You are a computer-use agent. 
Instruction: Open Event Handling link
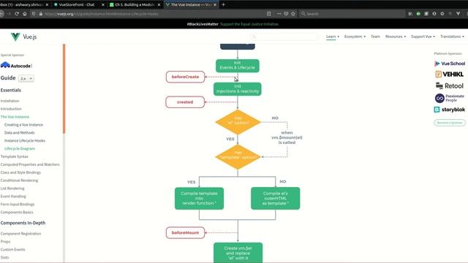pos(13,197)
